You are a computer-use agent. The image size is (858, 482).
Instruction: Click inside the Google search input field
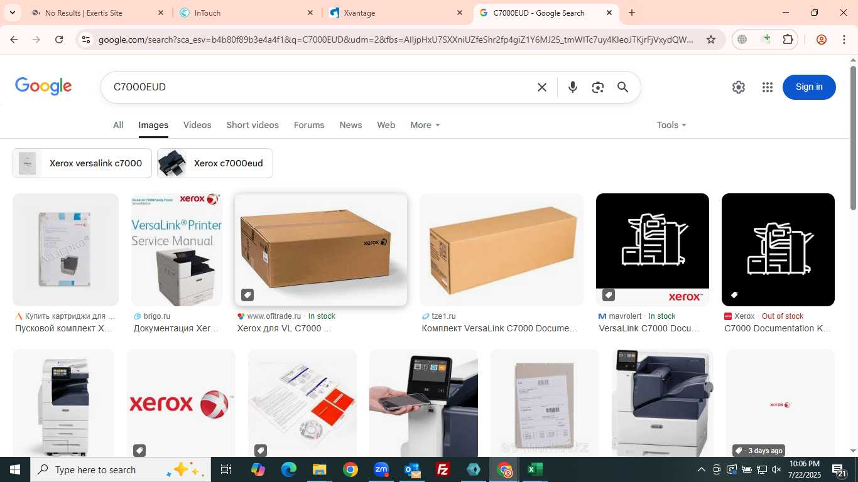320,87
